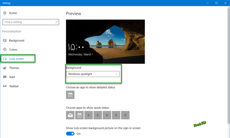
Task: Change the Mail quick status app
Action: (70, 115)
